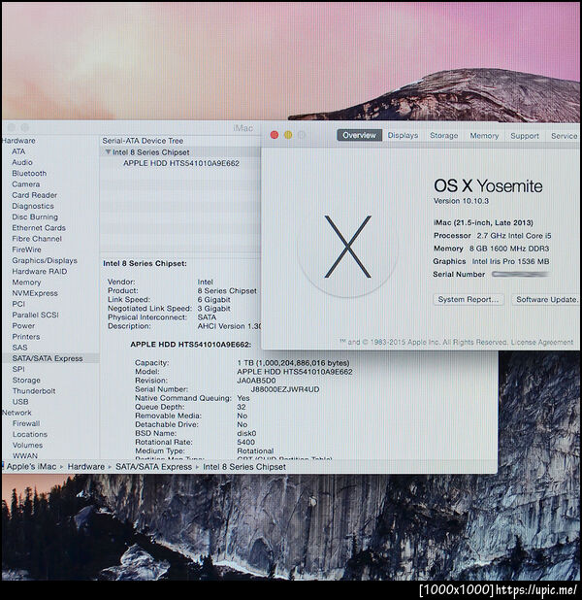Select Card Reader in the sidebar
Image resolution: width=582 pixels, height=600 pixels.
(34, 195)
